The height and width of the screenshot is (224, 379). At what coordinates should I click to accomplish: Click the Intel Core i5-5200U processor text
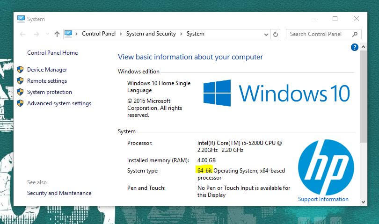pos(240,146)
